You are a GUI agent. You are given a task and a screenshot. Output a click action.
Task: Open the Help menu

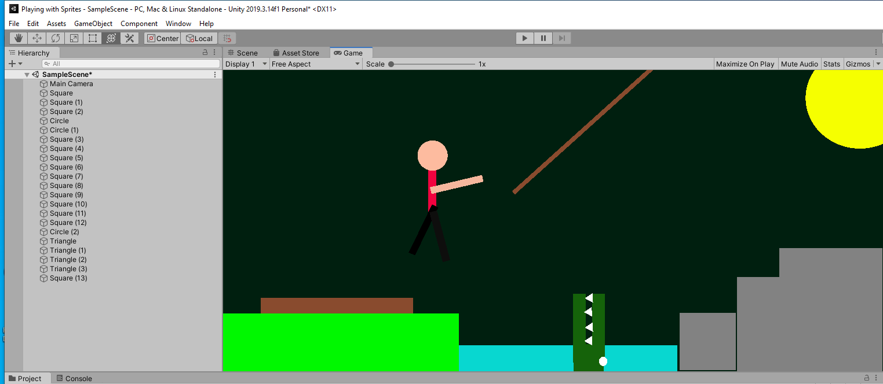pos(206,24)
